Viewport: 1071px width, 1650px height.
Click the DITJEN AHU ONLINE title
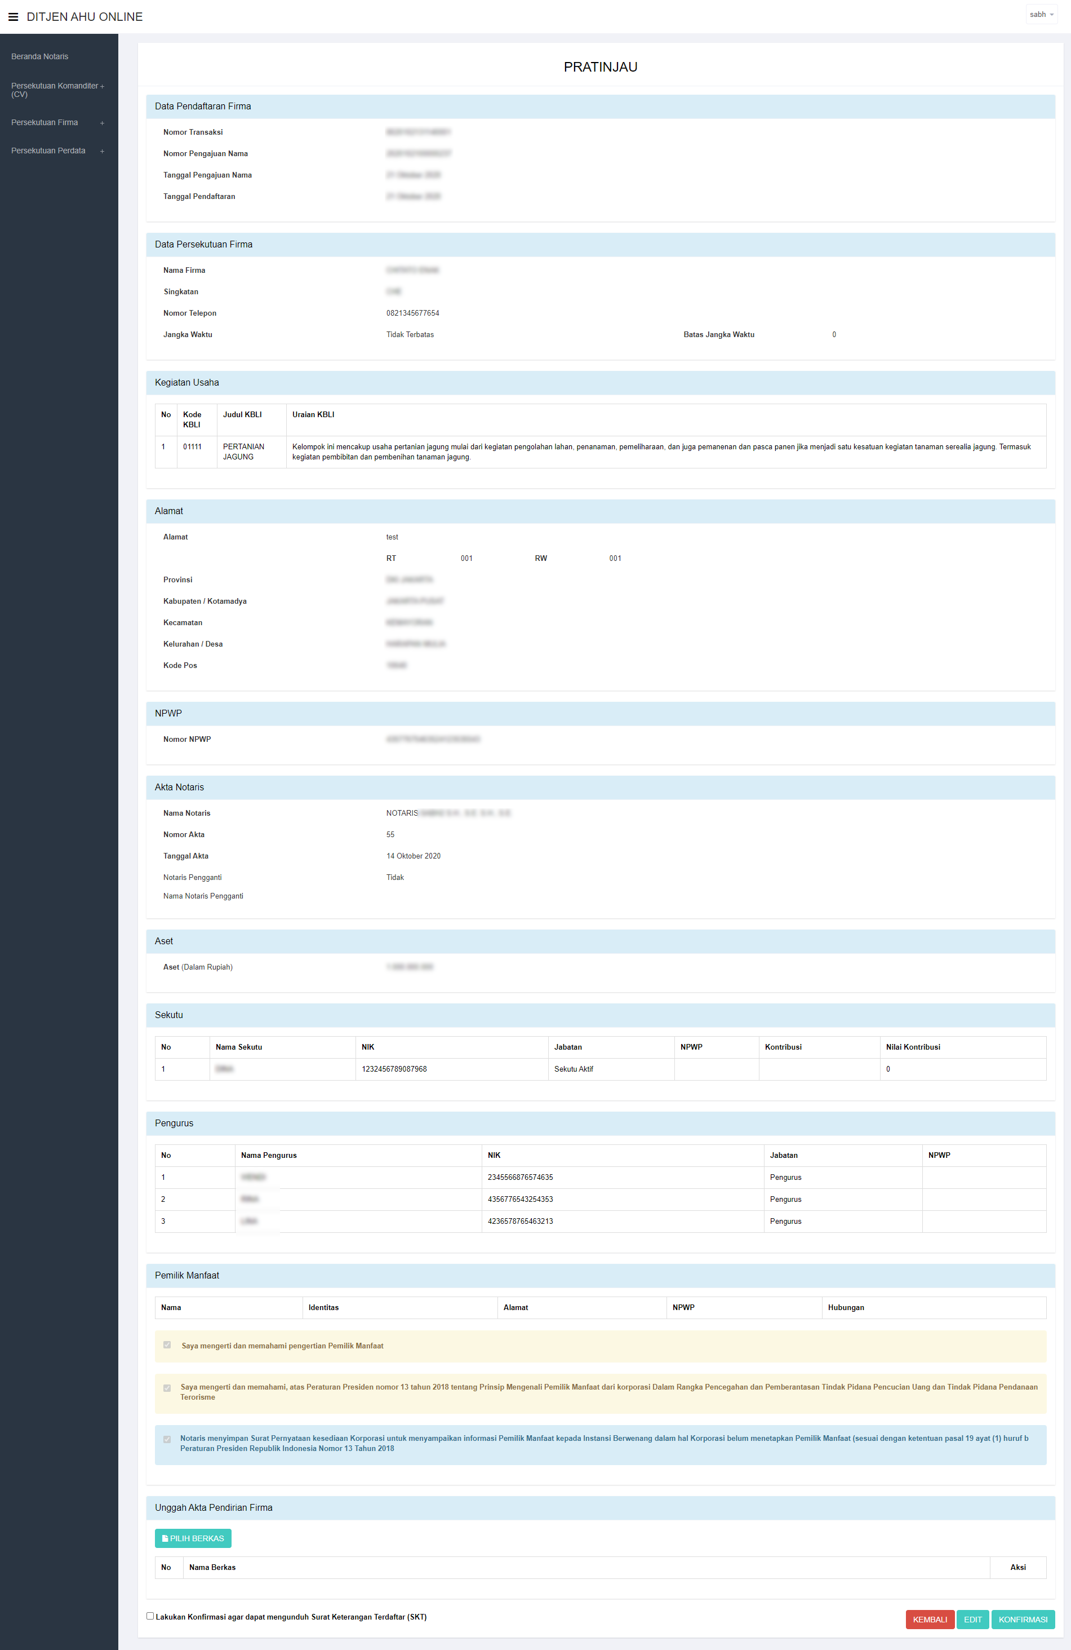tap(85, 17)
